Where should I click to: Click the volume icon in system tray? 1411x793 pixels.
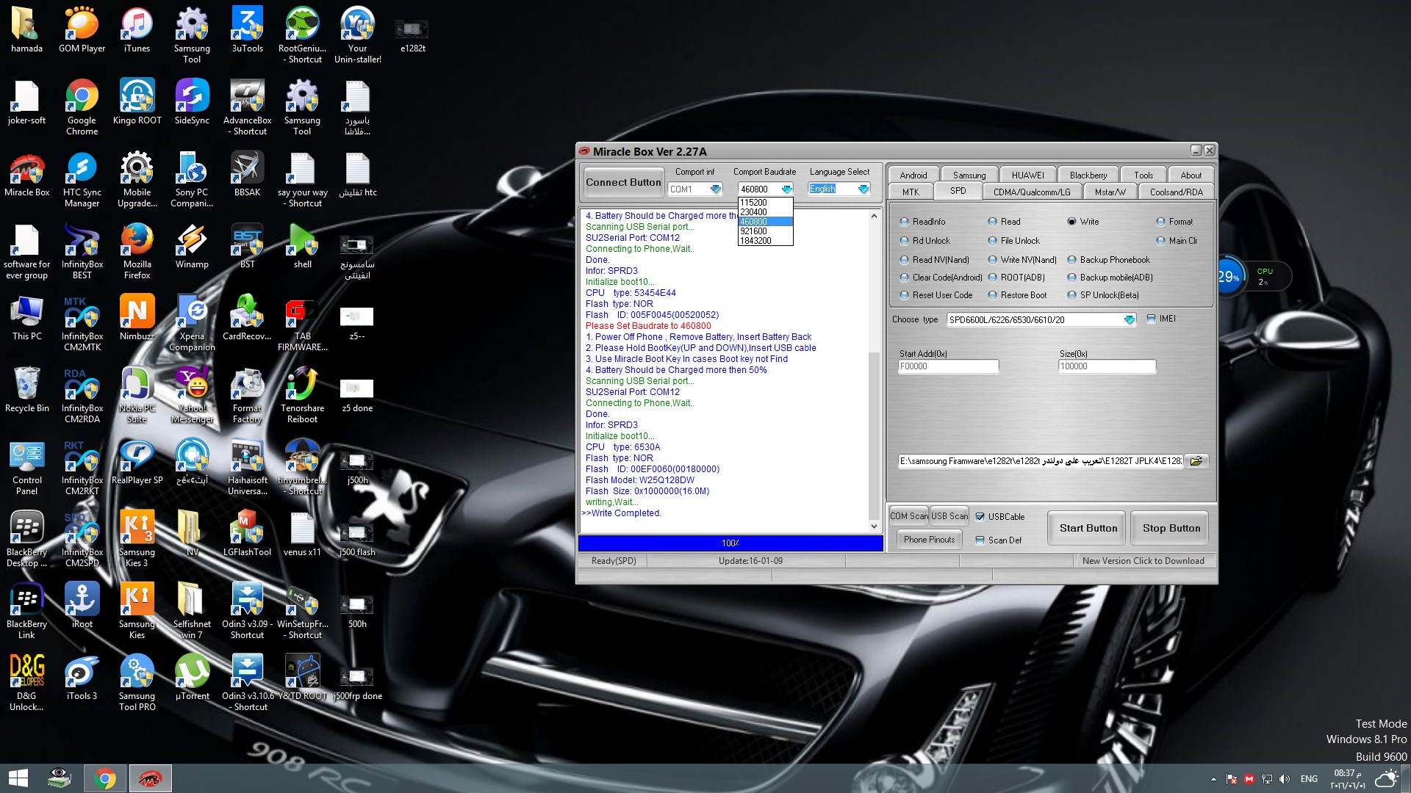coord(1284,779)
